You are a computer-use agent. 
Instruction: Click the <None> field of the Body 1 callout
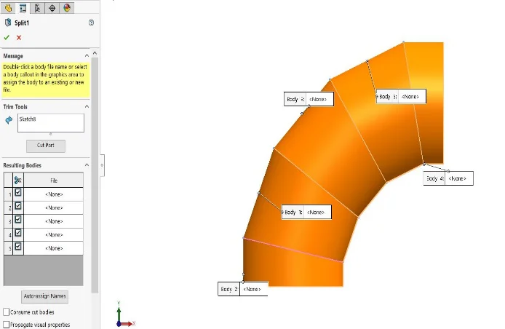pyautogui.click(x=317, y=212)
